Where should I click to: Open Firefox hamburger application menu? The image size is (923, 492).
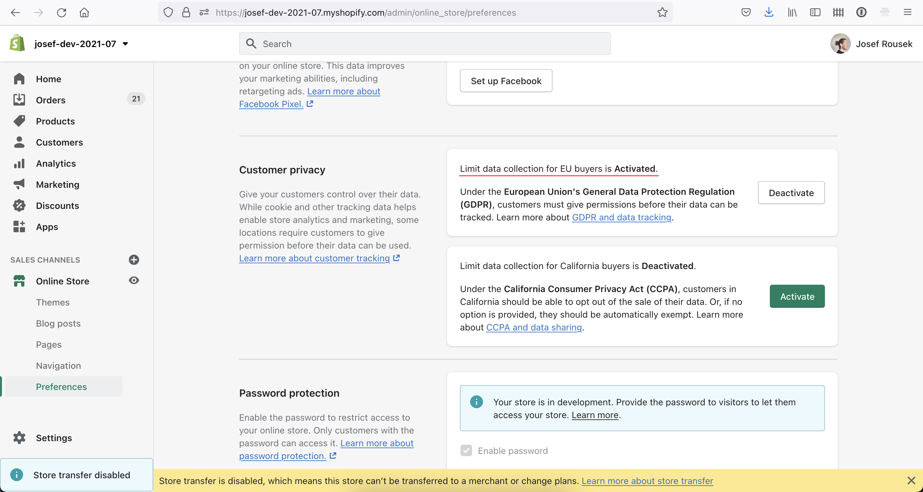(907, 12)
